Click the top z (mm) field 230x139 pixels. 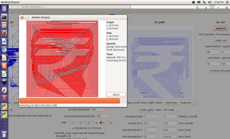tap(170, 130)
